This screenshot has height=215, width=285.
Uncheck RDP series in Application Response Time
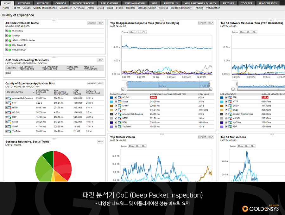(x=116, y=122)
